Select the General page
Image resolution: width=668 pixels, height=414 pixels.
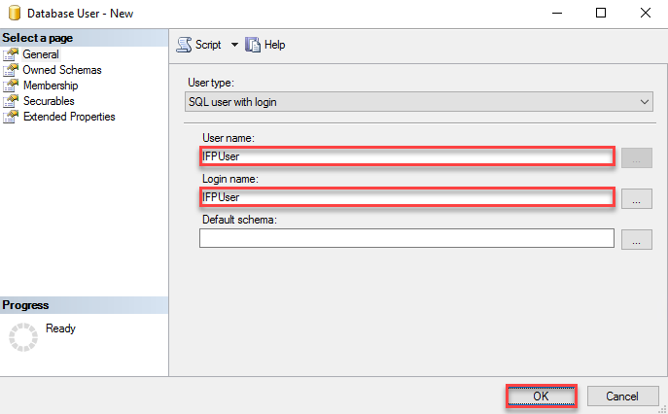pos(40,54)
